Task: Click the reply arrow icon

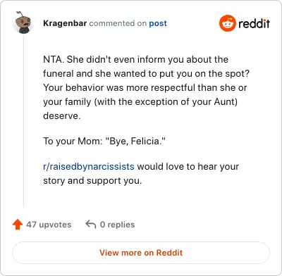Action: 91,225
